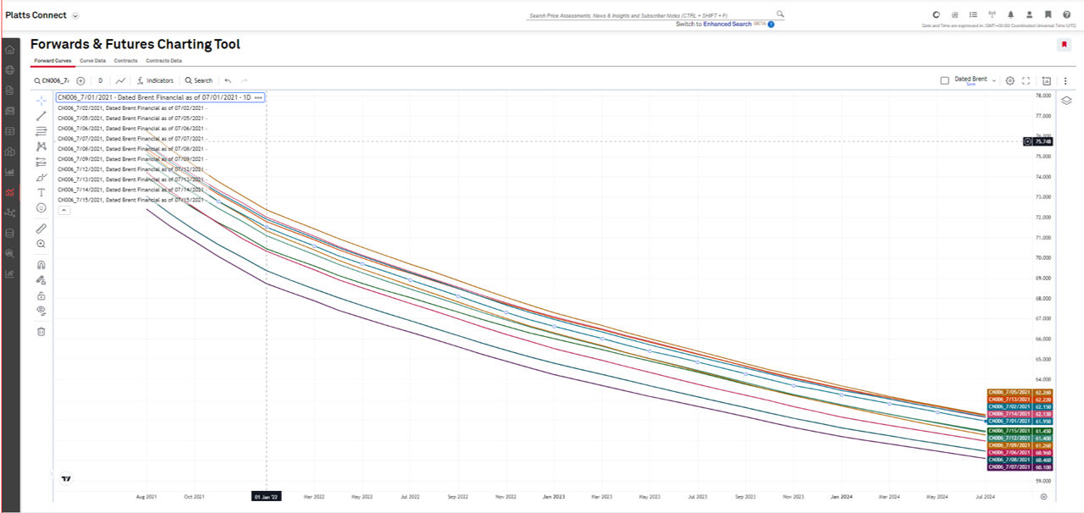Viewport: 1084px width, 513px height.
Task: Pick the ruler measure tool
Action: pyautogui.click(x=41, y=229)
